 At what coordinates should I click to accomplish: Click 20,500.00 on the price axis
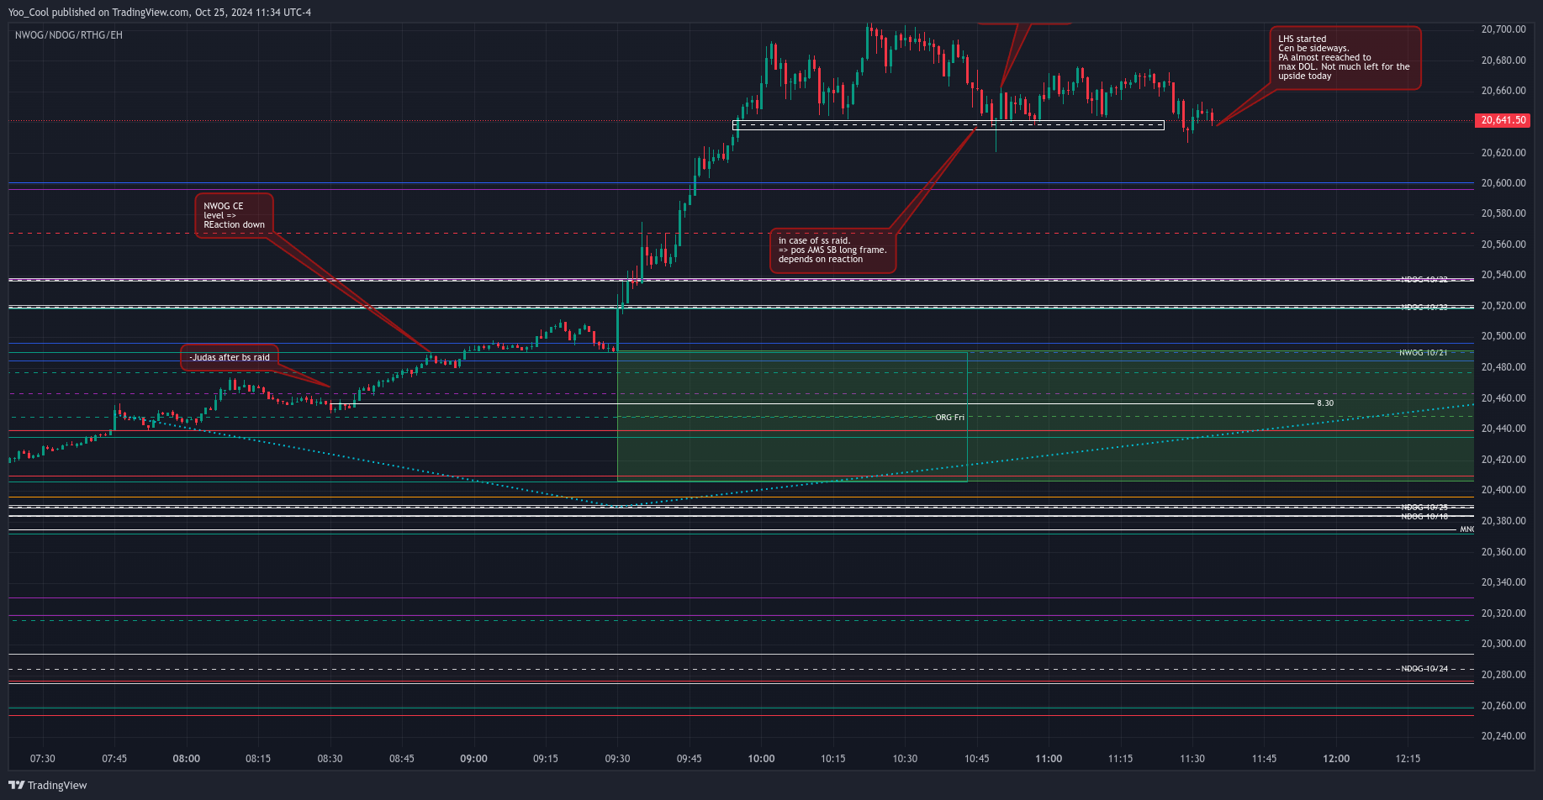click(1503, 336)
